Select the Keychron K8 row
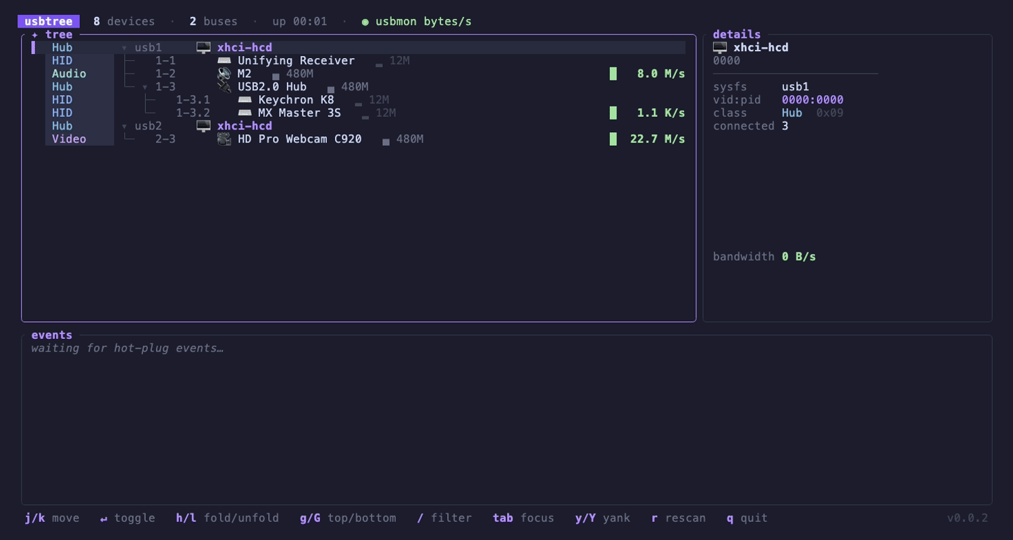 point(365,100)
